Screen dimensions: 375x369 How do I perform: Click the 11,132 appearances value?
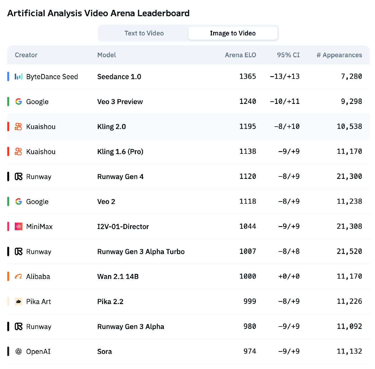[350, 351]
